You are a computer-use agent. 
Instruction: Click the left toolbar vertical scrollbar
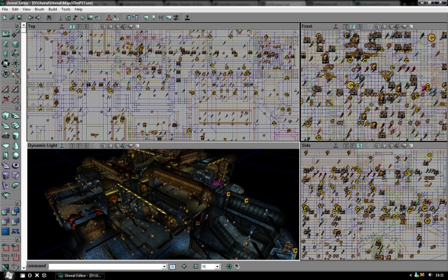pos(24,146)
